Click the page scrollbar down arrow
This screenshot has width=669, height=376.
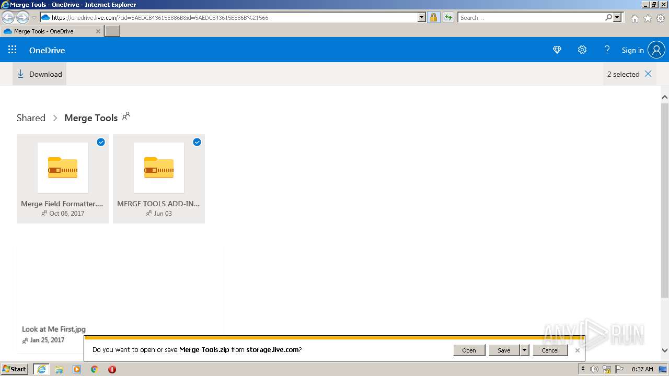665,350
